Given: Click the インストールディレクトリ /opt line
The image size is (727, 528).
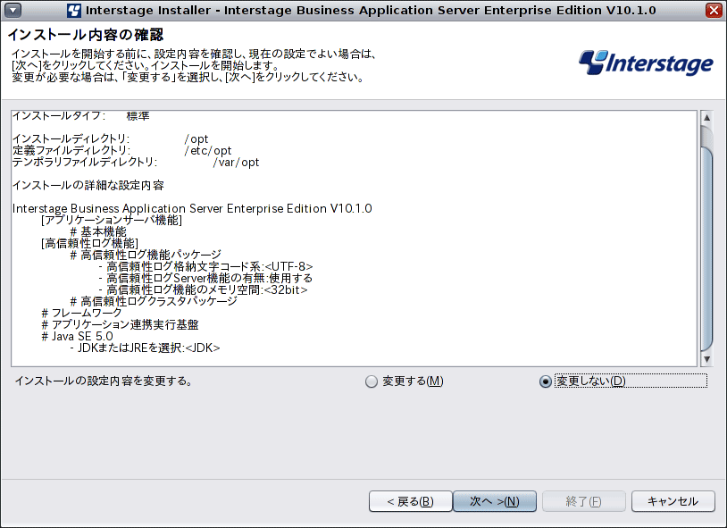Looking at the screenshot, I should (x=111, y=139).
